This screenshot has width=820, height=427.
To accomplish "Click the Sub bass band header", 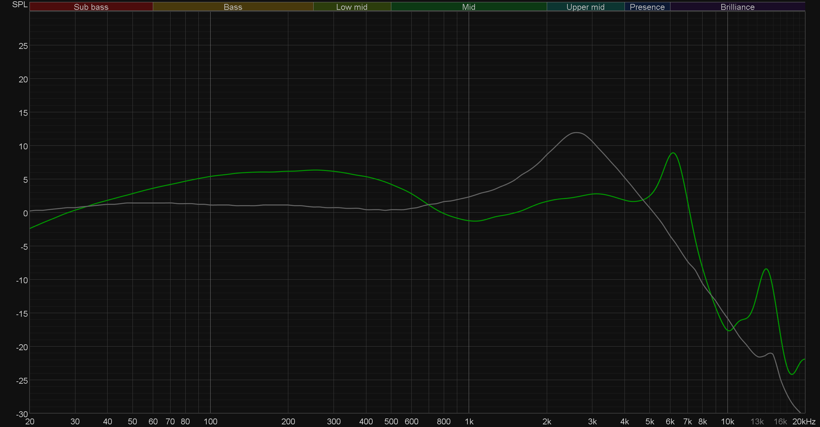I will tap(91, 7).
